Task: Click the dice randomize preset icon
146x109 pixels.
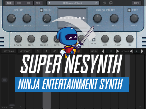Action: pos(104,3)
